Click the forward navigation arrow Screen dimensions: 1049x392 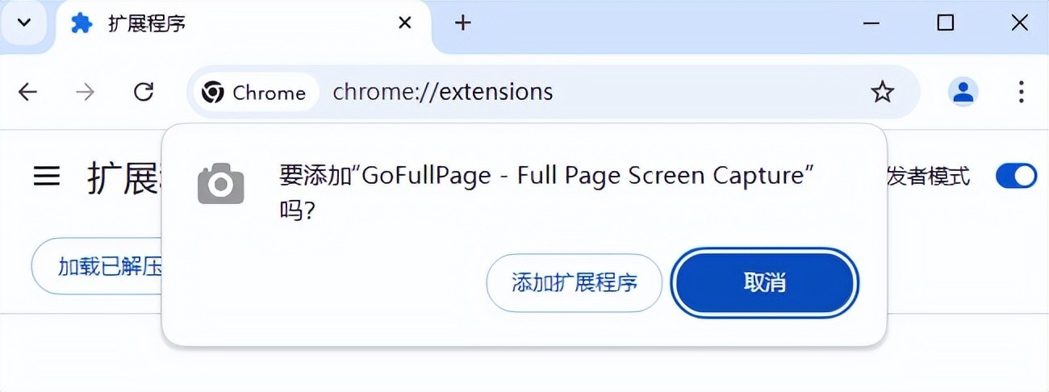coord(85,93)
